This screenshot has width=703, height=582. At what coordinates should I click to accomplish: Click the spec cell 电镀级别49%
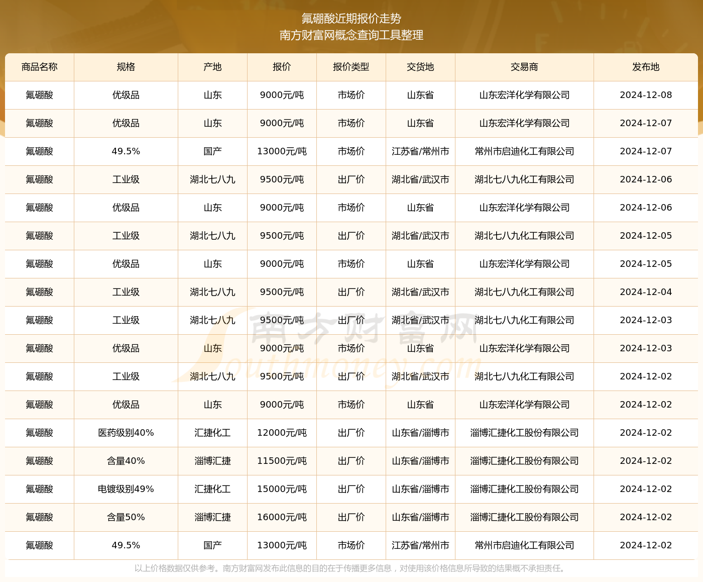[126, 489]
